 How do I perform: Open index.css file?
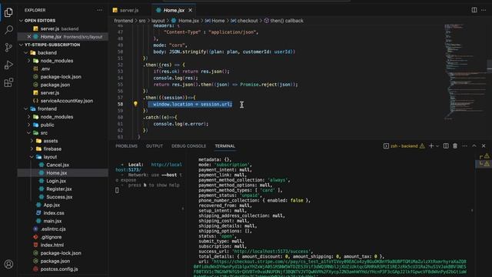pyautogui.click(x=54, y=213)
